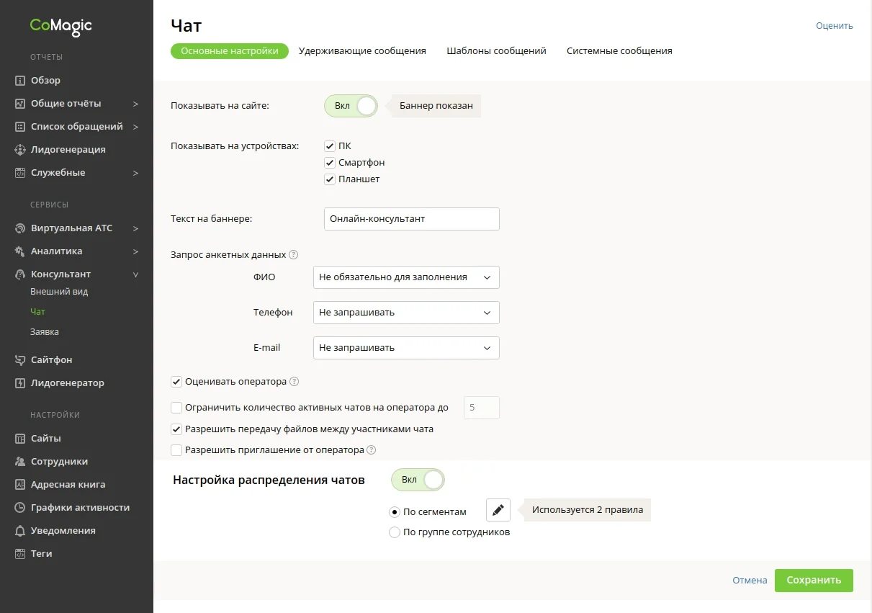Uncheck the Смартфон device checkbox

pos(330,163)
